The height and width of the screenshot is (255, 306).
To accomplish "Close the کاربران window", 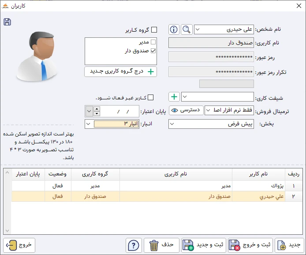I will pyautogui.click(x=299, y=6).
